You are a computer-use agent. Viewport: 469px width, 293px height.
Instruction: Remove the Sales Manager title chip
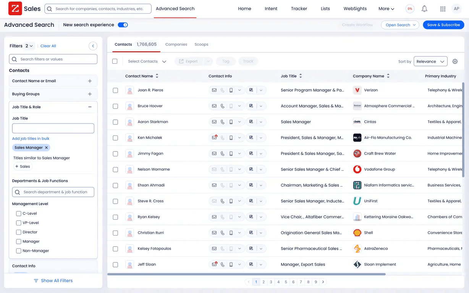coord(47,148)
